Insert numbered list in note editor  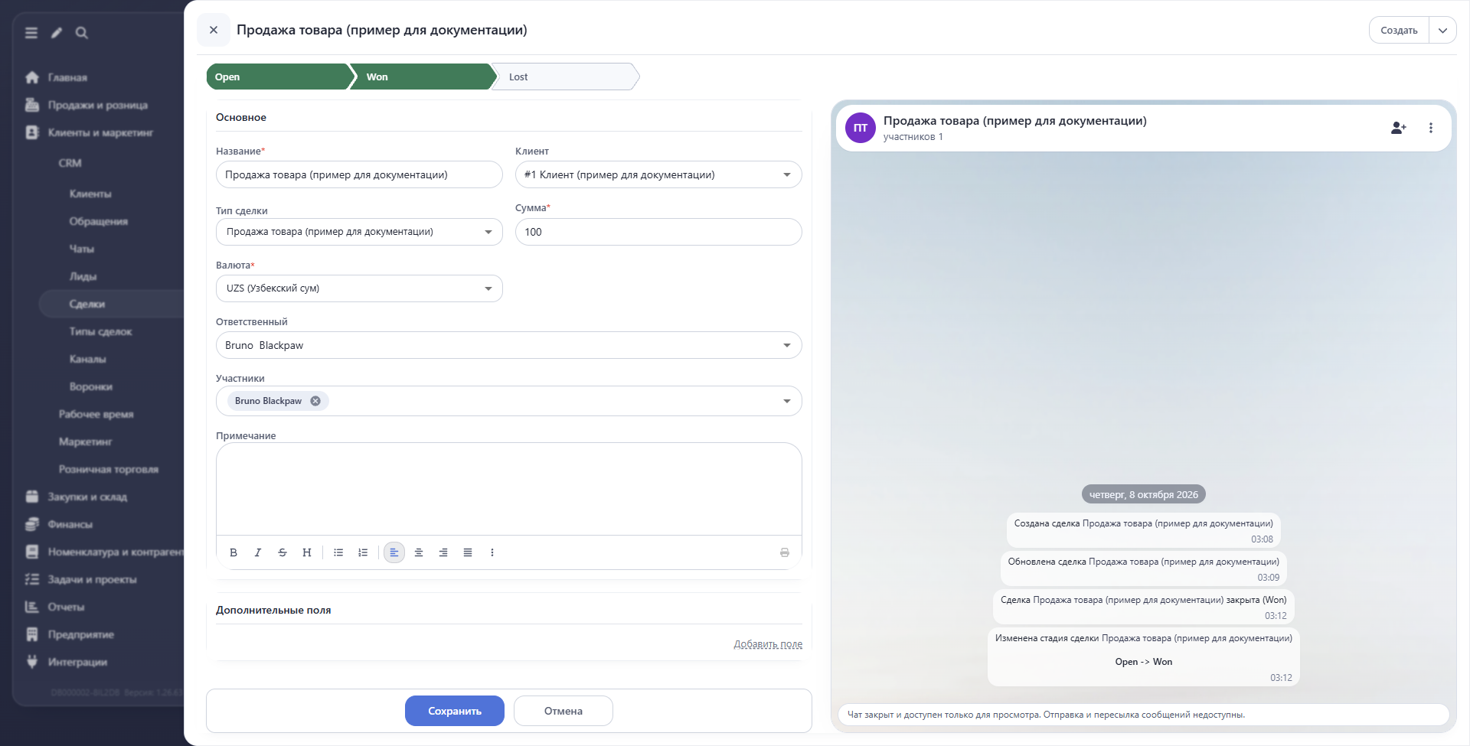(363, 552)
